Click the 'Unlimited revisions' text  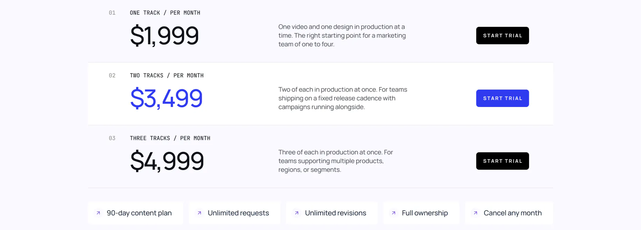[x=335, y=213]
